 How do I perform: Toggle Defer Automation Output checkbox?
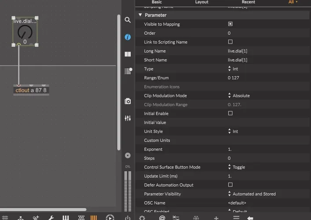pyautogui.click(x=230, y=185)
